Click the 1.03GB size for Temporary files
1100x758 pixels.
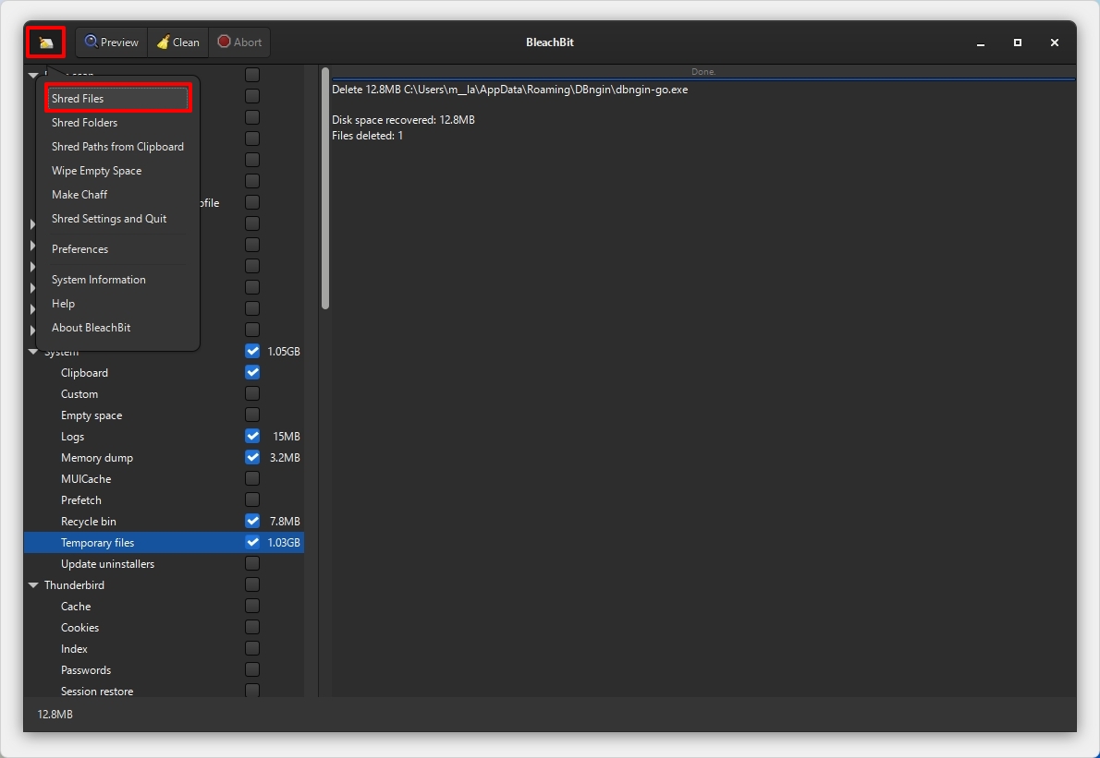284,543
